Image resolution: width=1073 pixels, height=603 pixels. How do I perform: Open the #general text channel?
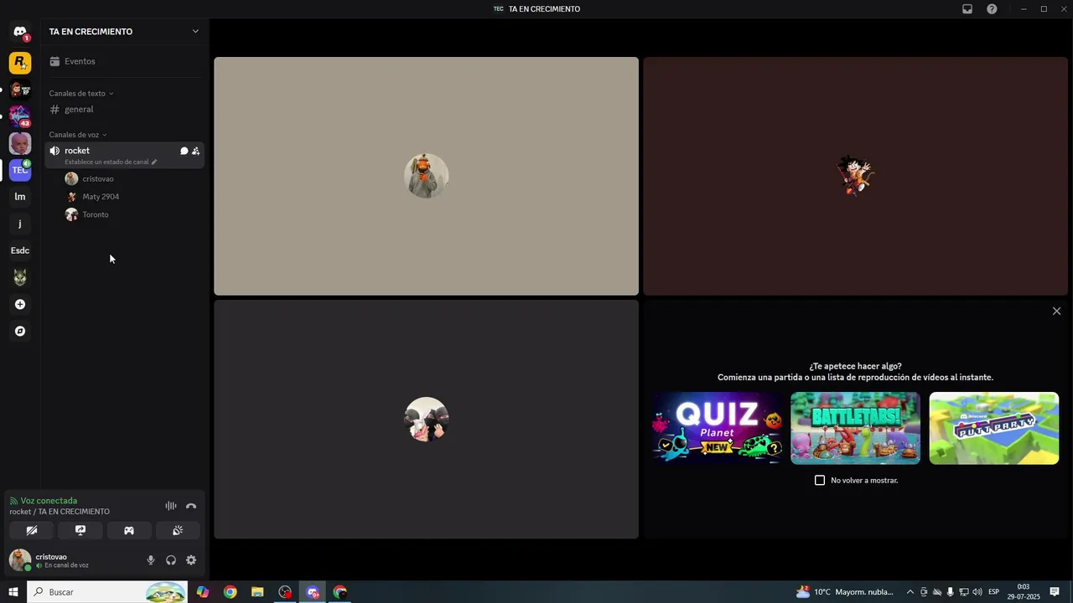pos(124,109)
